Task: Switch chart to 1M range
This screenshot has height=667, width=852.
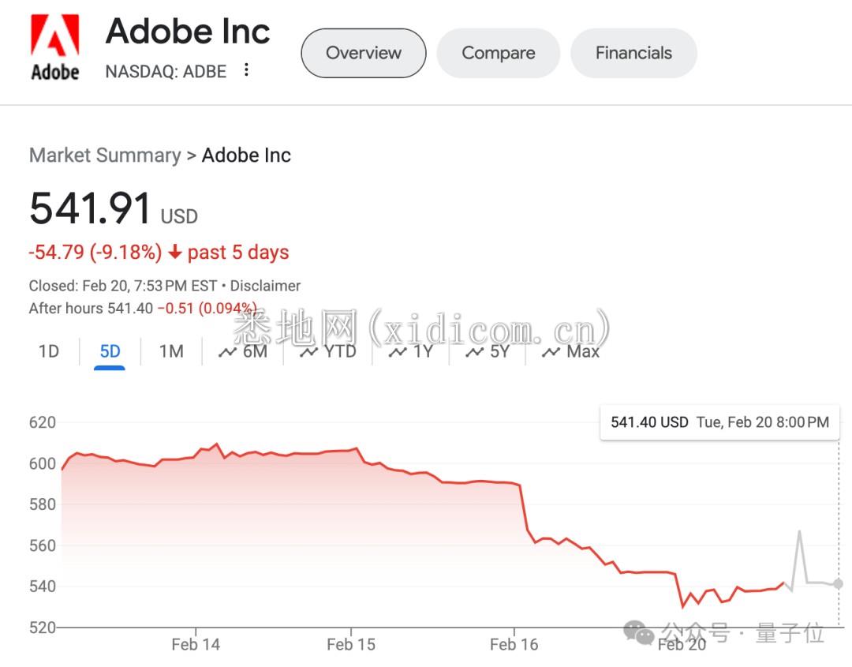Action: coord(171,351)
